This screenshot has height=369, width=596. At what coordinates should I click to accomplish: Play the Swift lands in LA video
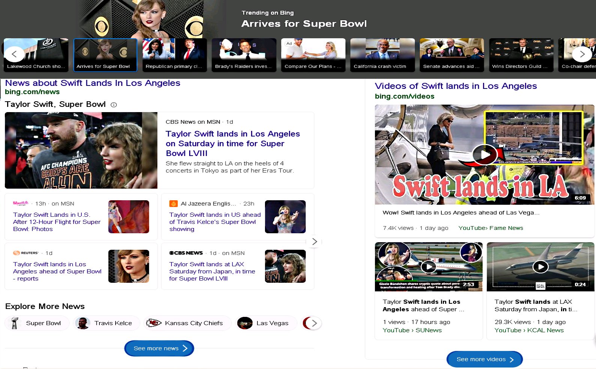tap(485, 154)
